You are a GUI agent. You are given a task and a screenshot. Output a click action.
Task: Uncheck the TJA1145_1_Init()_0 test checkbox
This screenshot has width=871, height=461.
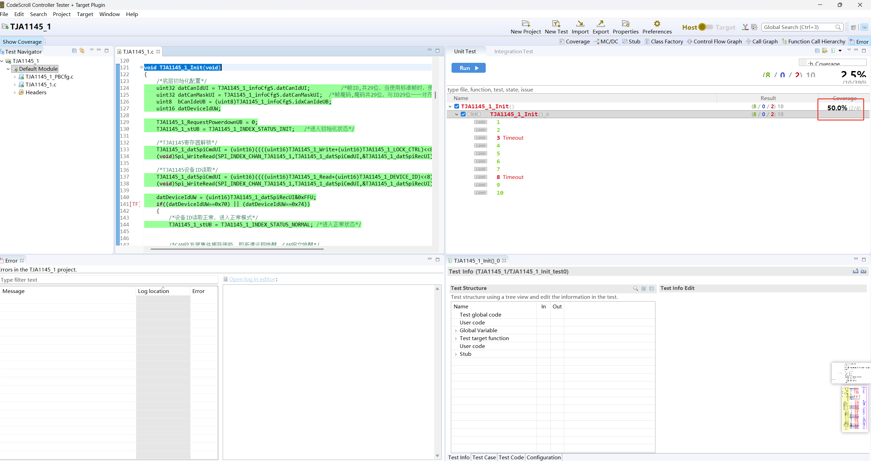click(x=463, y=114)
